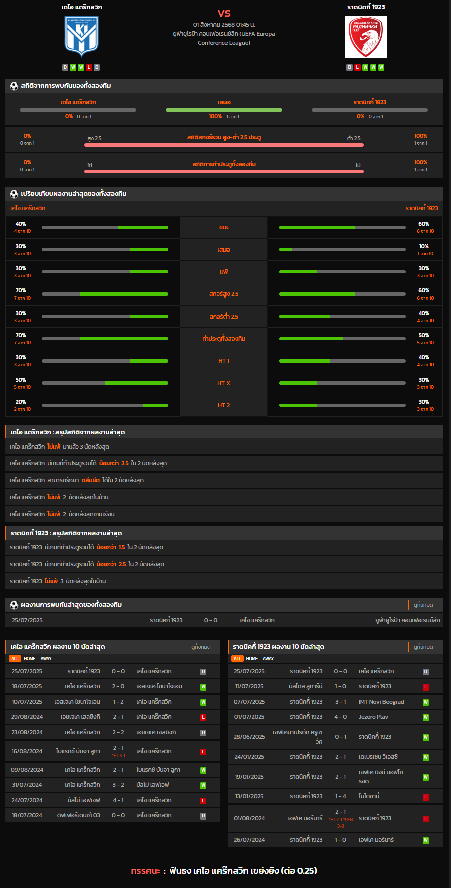This screenshot has height=888, width=451.
Task: Click W badge on Klaksvík 09/08/2024 row
Action: (203, 770)
